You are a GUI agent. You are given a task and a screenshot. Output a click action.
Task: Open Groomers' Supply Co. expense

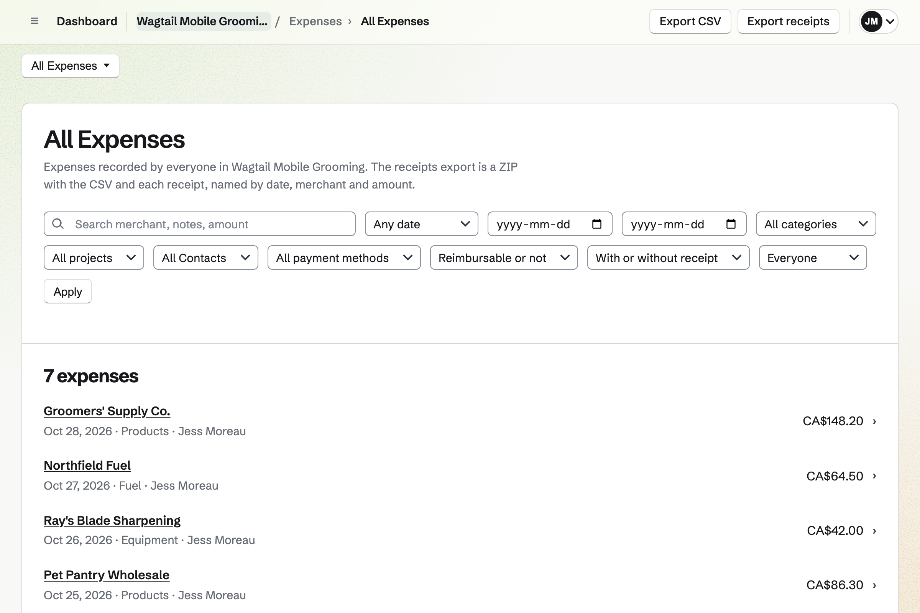point(107,411)
